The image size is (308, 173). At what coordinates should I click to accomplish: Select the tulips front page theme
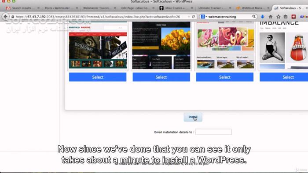click(x=161, y=77)
